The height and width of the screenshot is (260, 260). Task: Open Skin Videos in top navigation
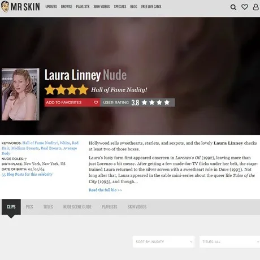102,7
